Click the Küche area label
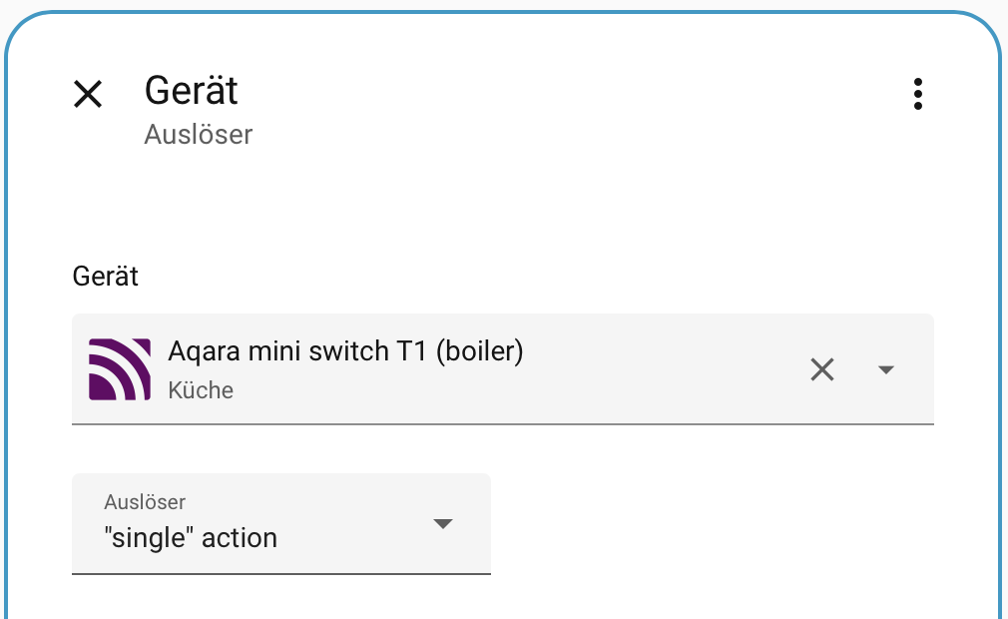Viewport: 1008px width, 619px height. coord(201,390)
